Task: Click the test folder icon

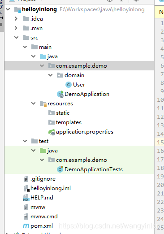Action: coord(35,141)
